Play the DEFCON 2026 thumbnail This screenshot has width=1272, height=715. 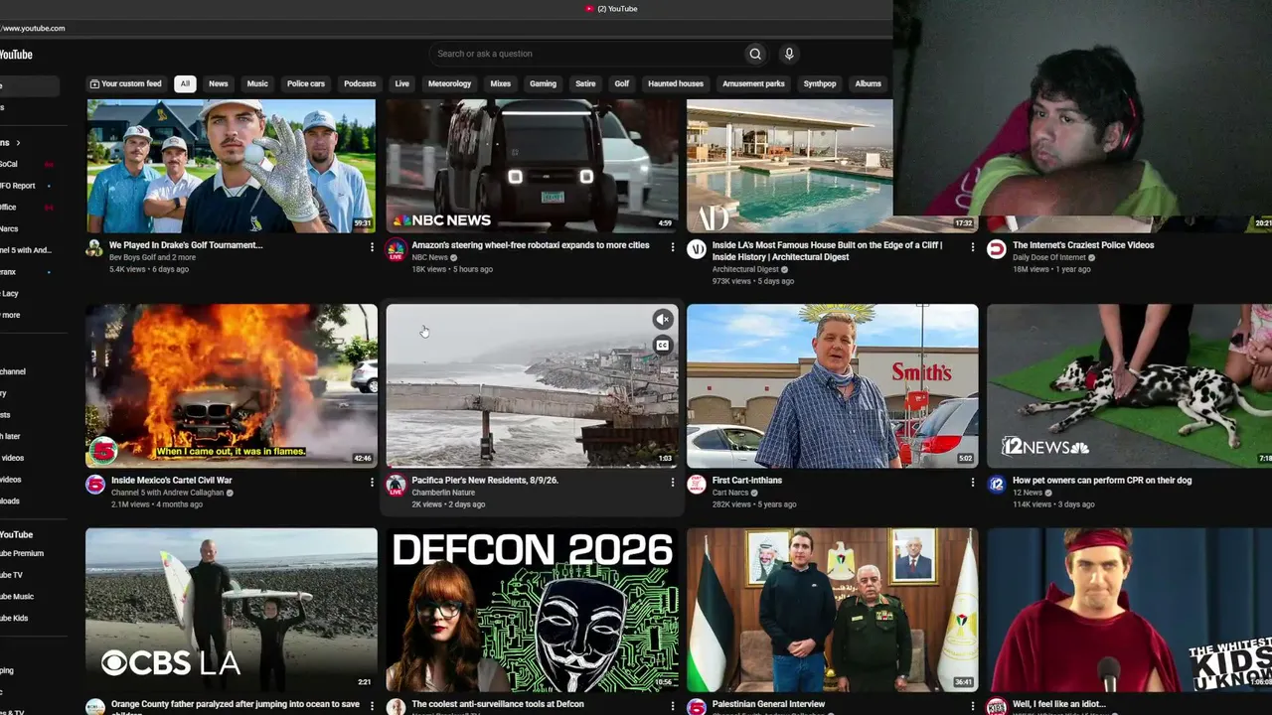point(532,610)
